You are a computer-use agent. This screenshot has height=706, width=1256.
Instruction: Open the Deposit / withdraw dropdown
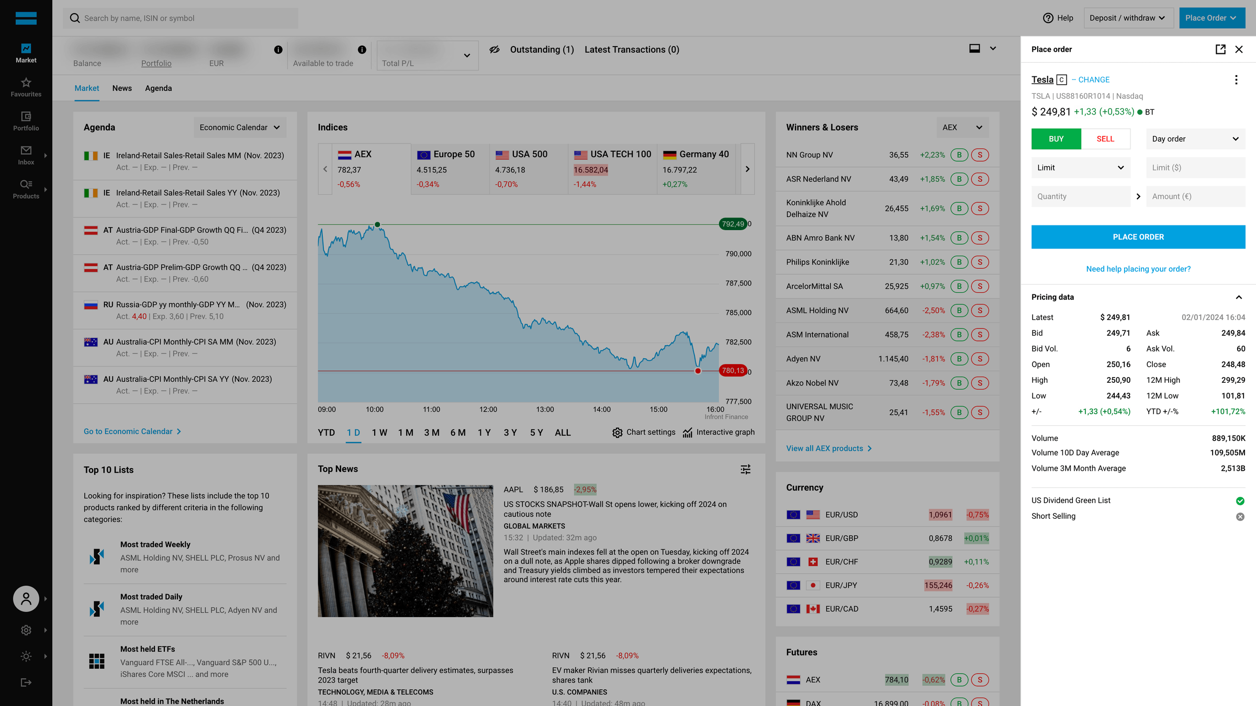click(x=1128, y=18)
